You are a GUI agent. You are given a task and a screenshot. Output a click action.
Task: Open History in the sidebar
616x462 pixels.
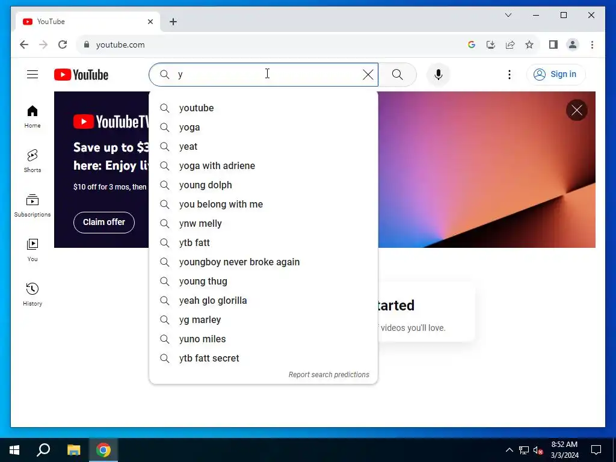tap(32, 294)
